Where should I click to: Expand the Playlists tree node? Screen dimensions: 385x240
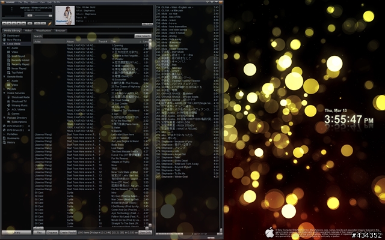coord(4,89)
